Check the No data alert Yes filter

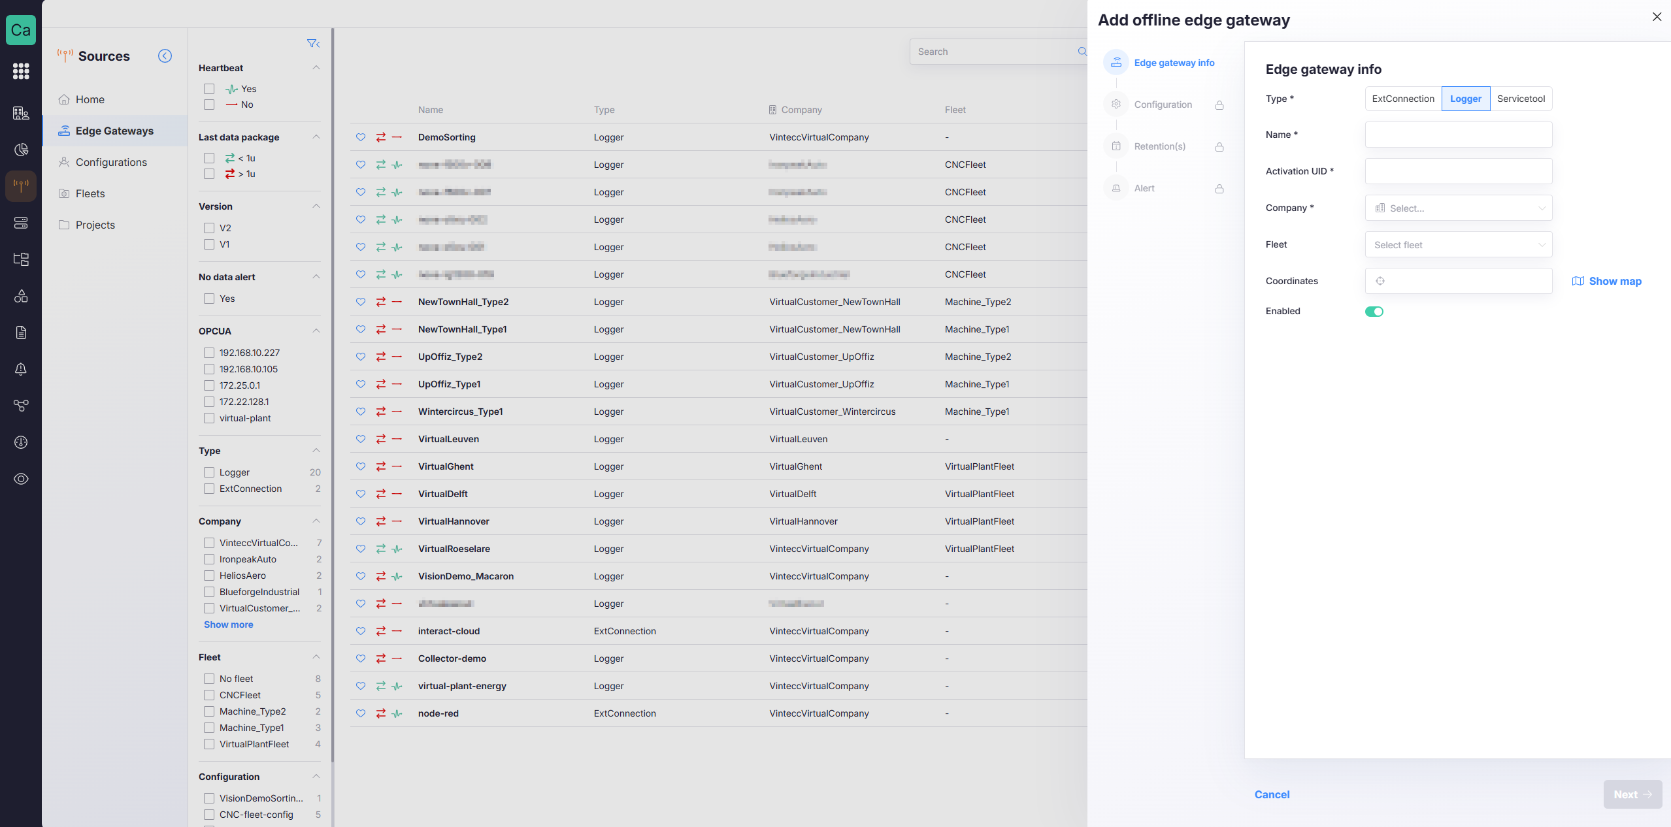[x=209, y=299]
